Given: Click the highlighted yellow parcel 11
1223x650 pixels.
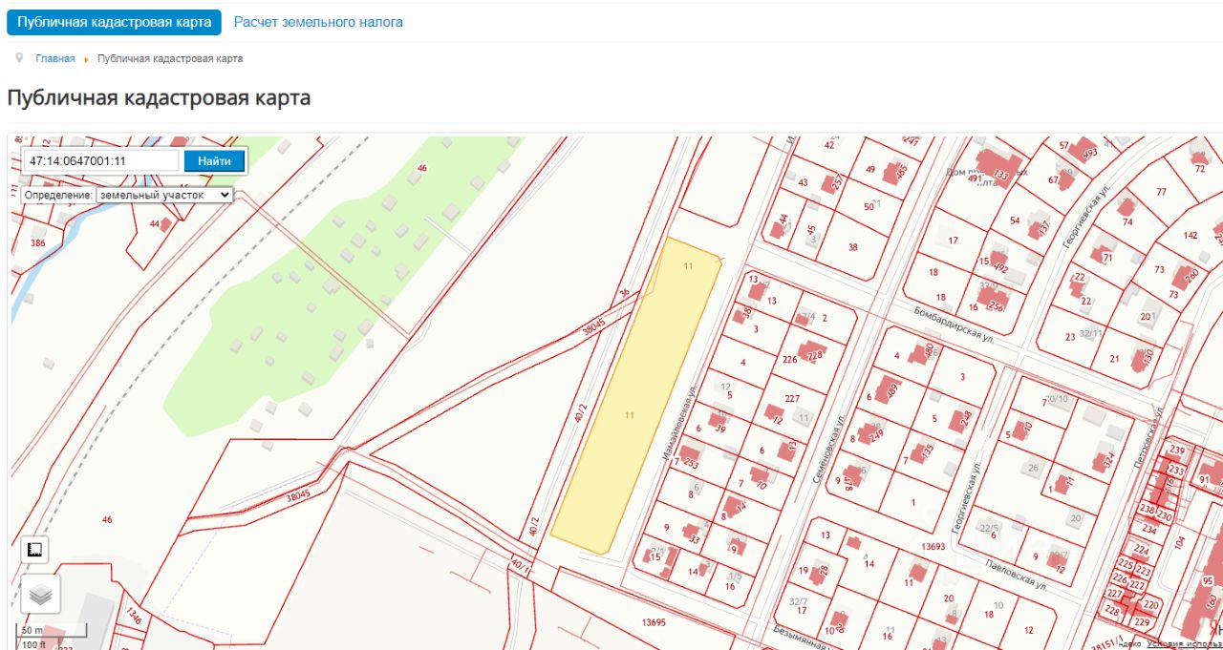Looking at the screenshot, I should click(635, 396).
